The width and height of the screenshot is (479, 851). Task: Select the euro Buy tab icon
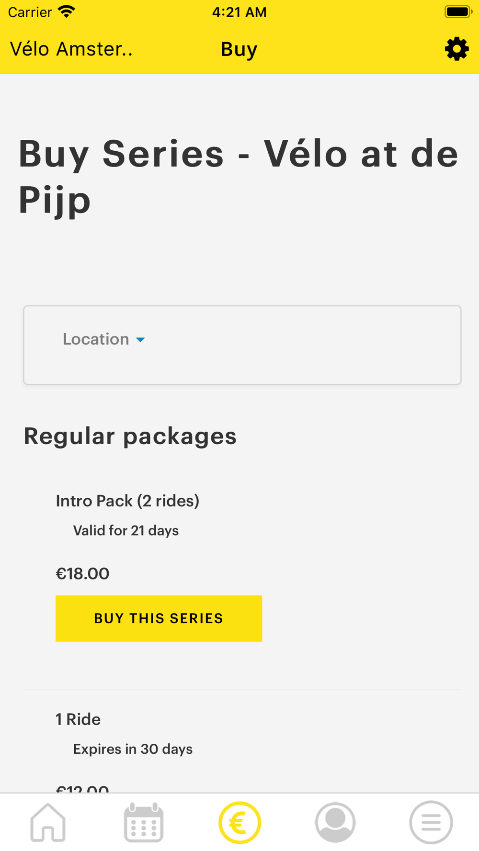coord(239,822)
